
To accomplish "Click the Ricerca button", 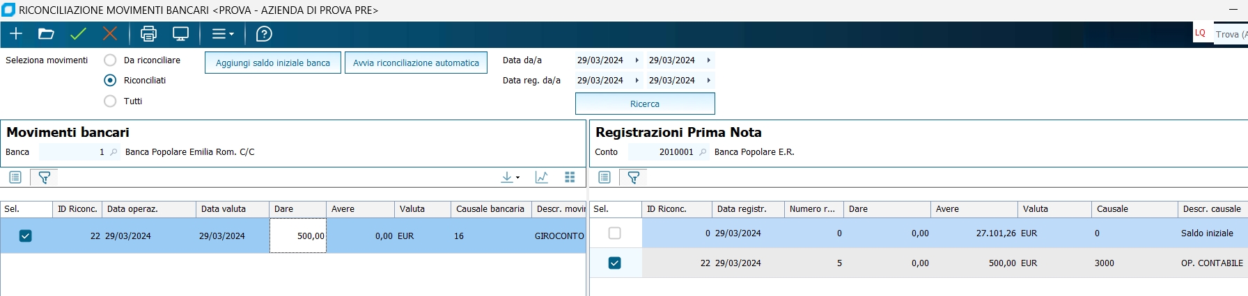I will [x=645, y=104].
